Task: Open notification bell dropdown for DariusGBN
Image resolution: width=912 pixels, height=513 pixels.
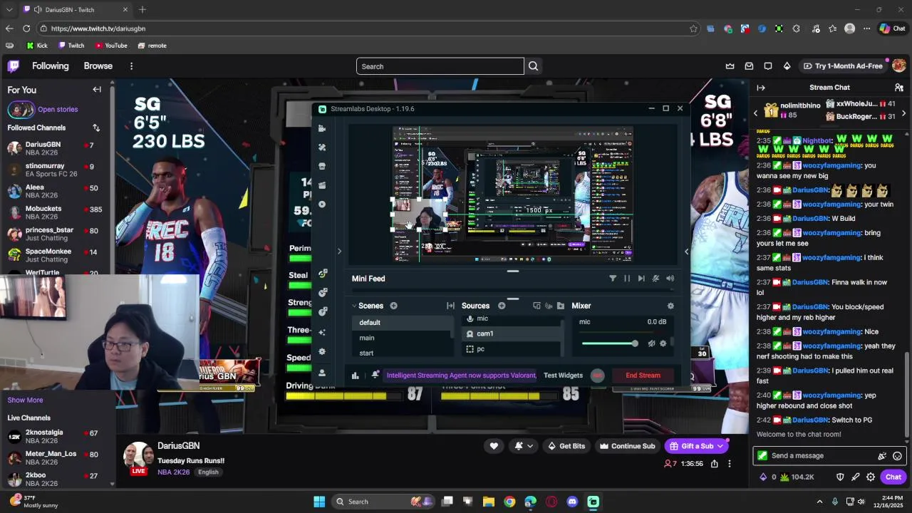Action: [524, 446]
